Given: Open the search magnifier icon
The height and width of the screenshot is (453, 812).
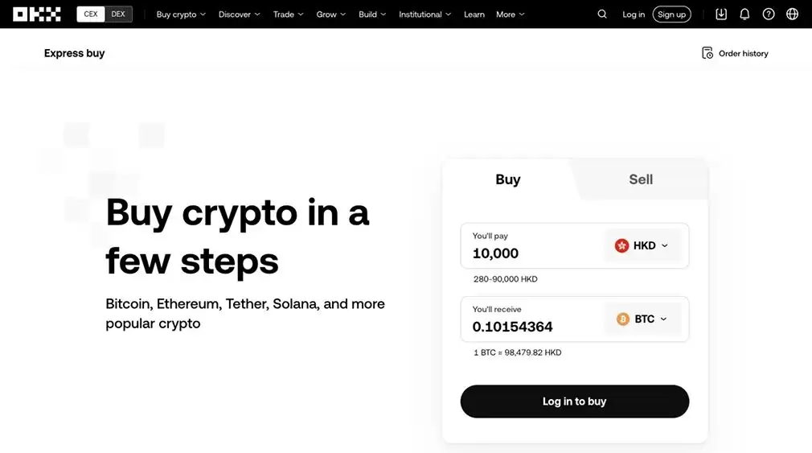Looking at the screenshot, I should [601, 14].
